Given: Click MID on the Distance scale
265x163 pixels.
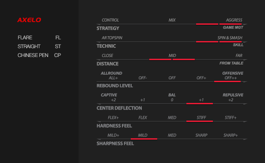Looking at the screenshot, I should pos(172,56).
